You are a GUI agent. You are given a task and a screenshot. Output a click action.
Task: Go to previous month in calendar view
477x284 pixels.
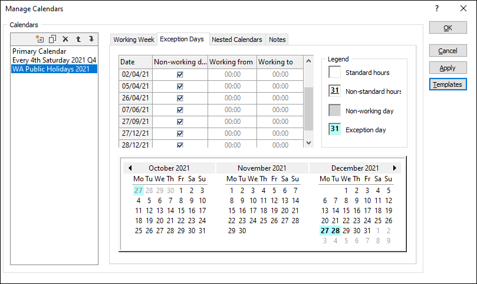tap(130, 168)
